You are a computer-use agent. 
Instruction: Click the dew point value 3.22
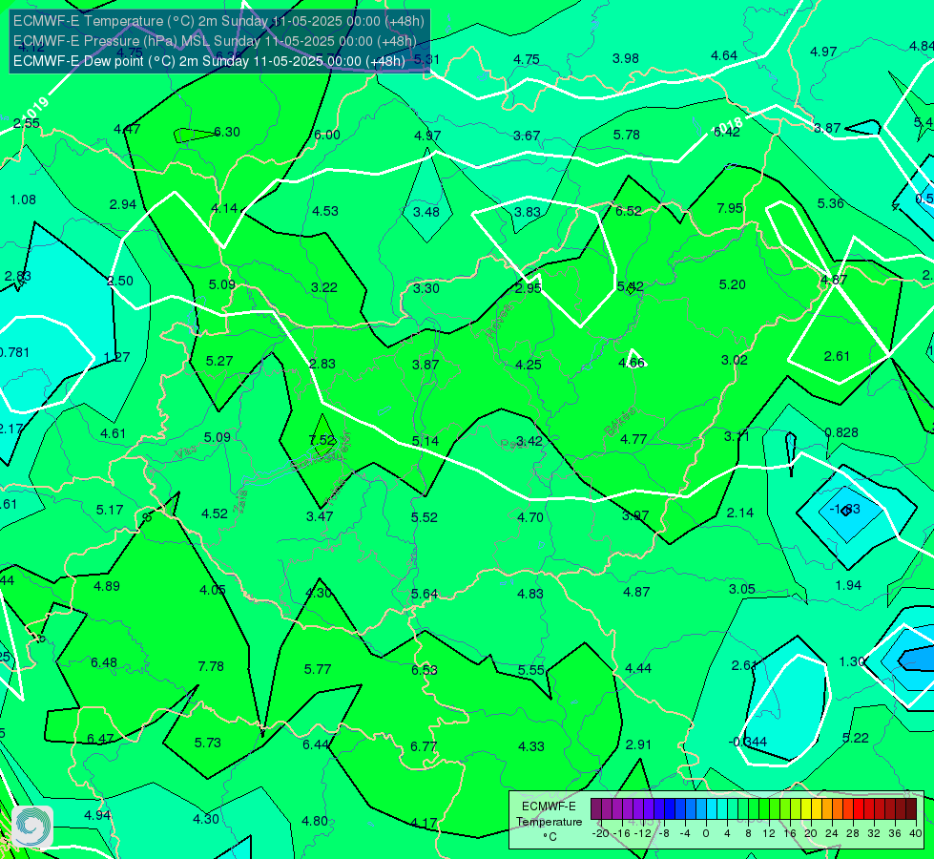(x=324, y=287)
